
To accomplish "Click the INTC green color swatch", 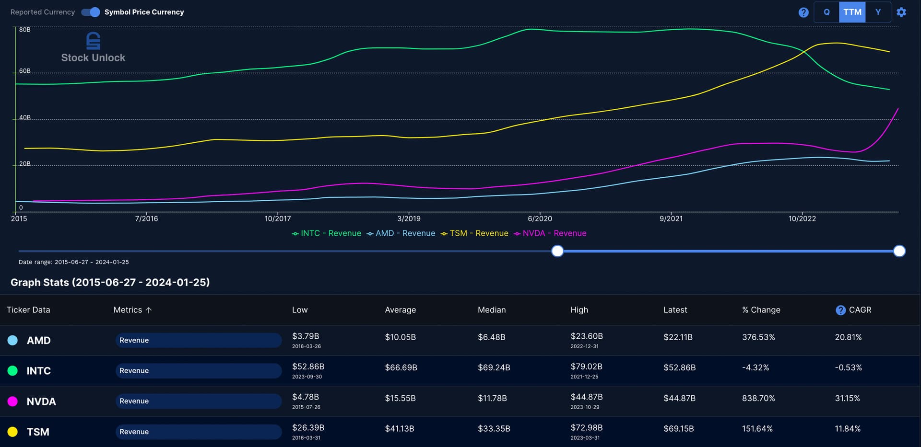I will coord(13,371).
